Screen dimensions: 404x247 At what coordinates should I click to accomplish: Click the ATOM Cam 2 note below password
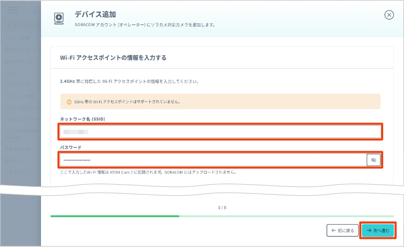[148, 172]
